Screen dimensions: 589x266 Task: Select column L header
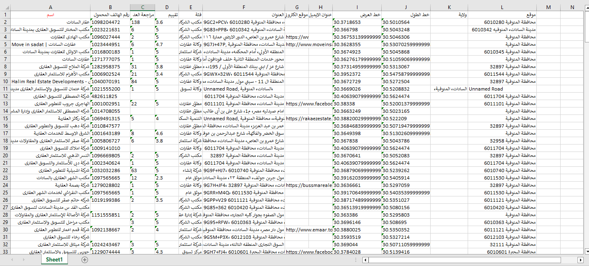502,7
